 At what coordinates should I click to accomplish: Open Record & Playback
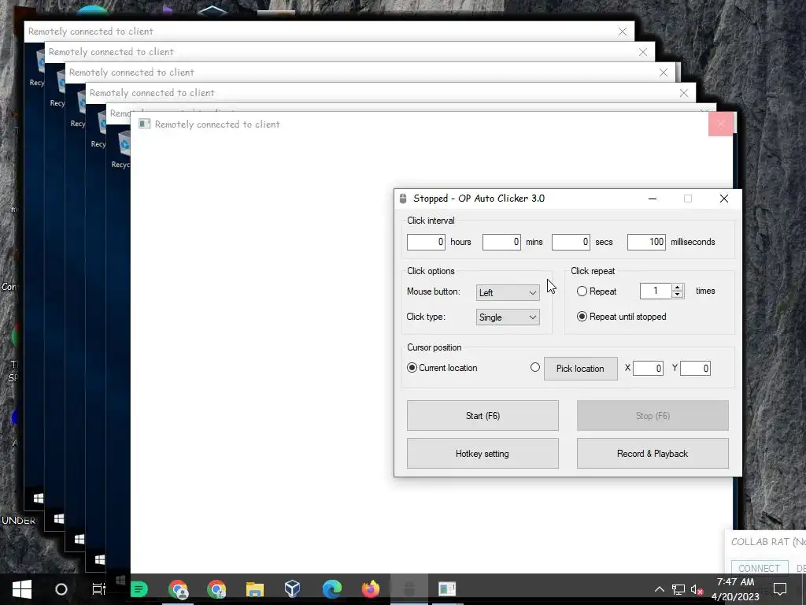[x=653, y=454]
